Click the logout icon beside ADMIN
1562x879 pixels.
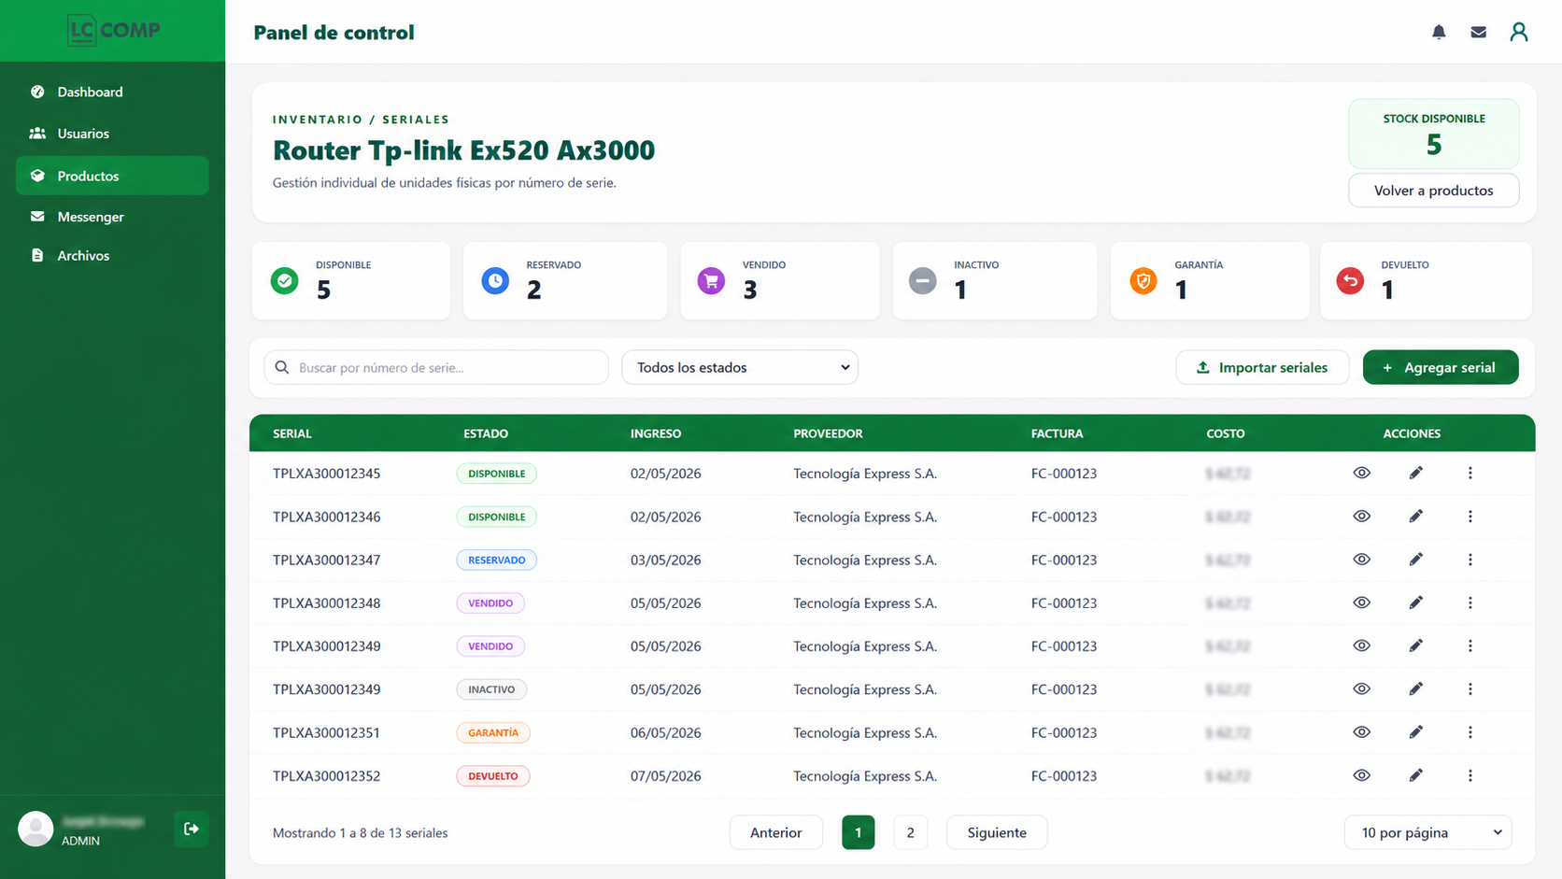[192, 829]
